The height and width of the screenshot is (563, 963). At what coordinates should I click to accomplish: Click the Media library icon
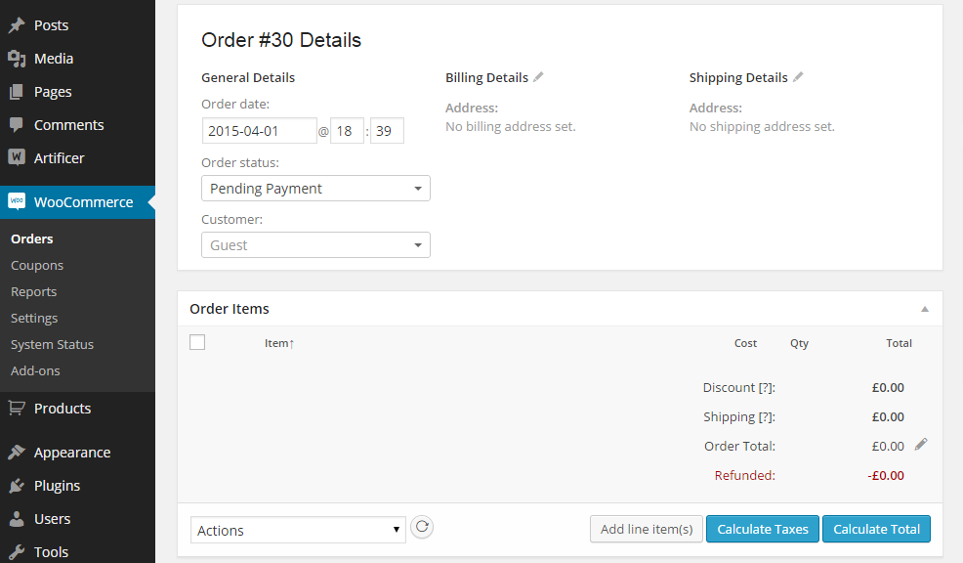pyautogui.click(x=18, y=58)
